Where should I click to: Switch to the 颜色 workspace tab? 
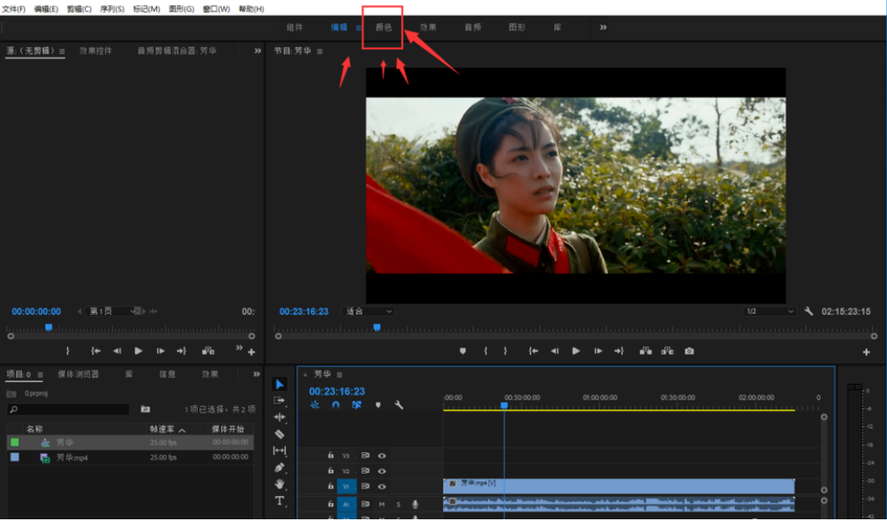(383, 27)
